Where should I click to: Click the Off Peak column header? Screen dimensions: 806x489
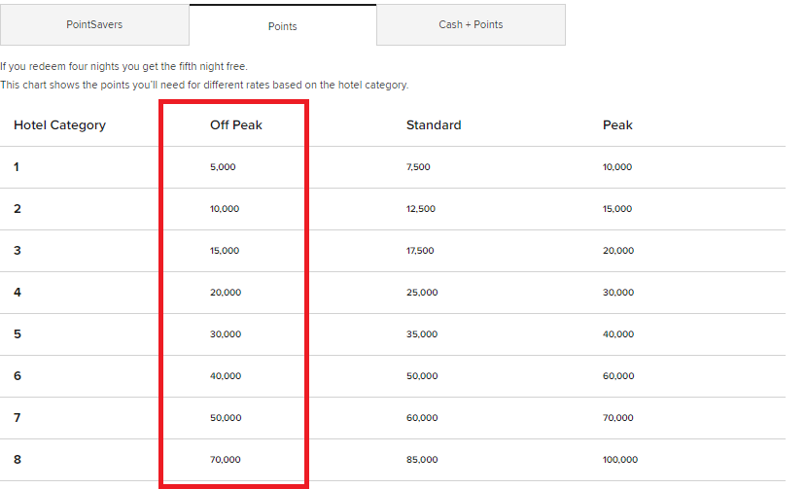tap(236, 125)
